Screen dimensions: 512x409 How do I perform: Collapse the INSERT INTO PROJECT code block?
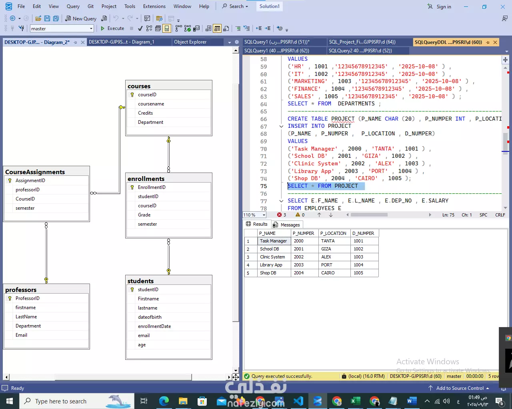[x=281, y=126]
